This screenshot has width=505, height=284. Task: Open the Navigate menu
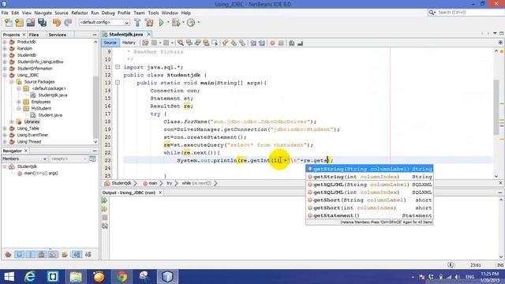click(43, 13)
